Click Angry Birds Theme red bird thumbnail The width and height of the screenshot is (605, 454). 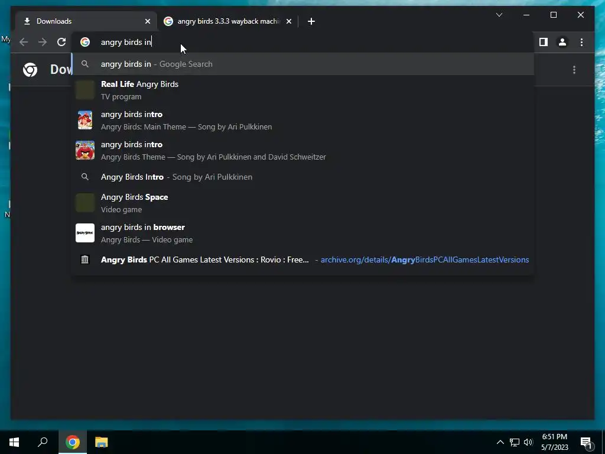tap(85, 150)
